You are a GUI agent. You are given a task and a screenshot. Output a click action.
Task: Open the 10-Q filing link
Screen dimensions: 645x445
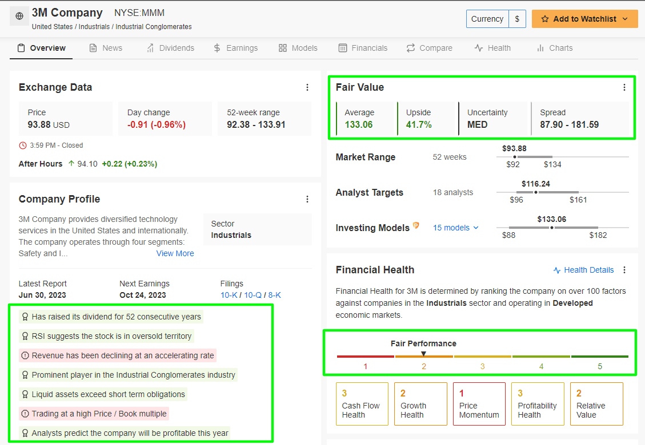pos(253,295)
